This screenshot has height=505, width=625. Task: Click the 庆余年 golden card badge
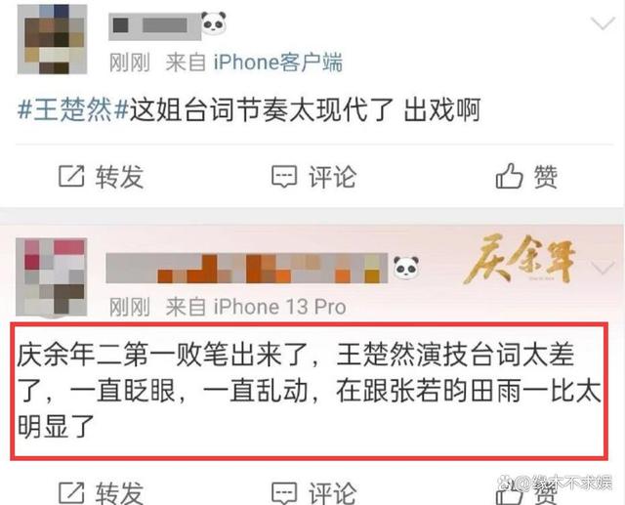tap(521, 260)
